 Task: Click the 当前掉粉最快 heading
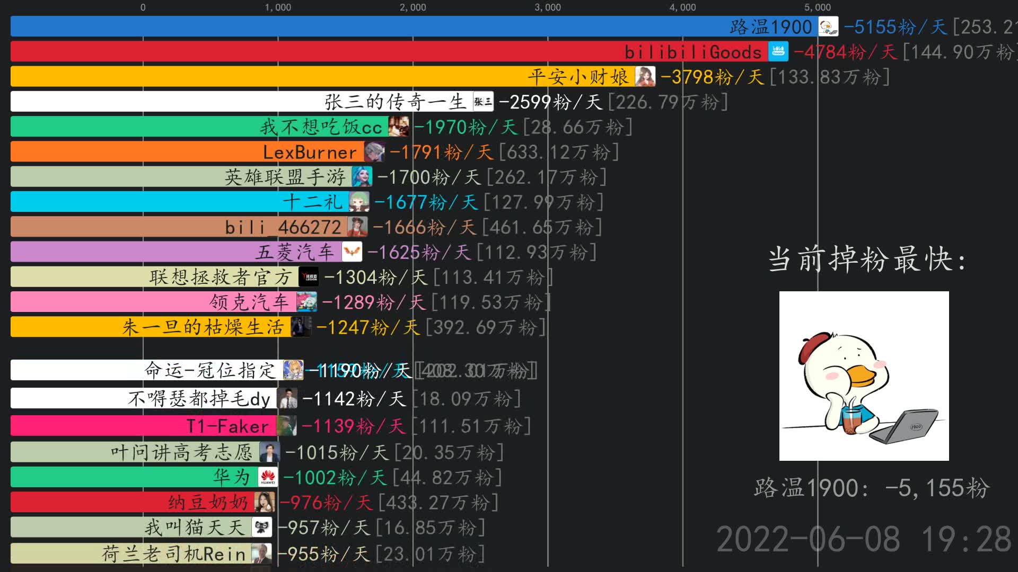point(866,260)
